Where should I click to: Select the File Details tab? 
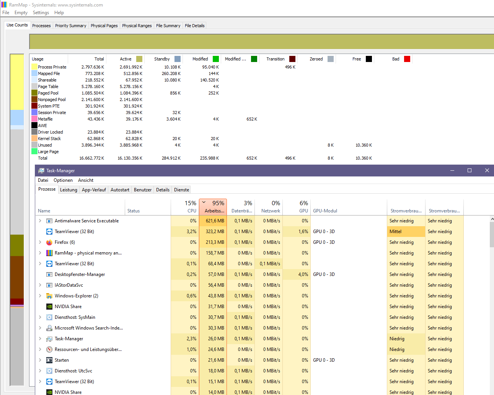tap(195, 26)
